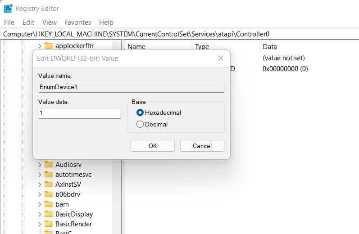Viewport: 359px width, 234px height.
Task: Click the AxInstSV folder icon
Action: point(49,184)
